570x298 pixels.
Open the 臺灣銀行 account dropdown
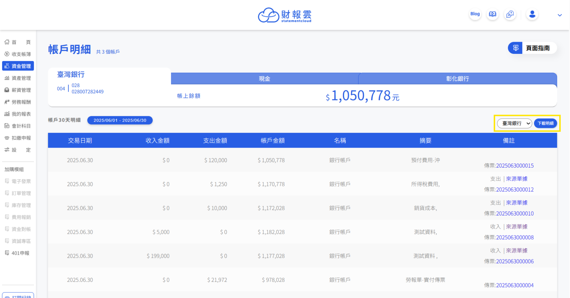pyautogui.click(x=515, y=123)
